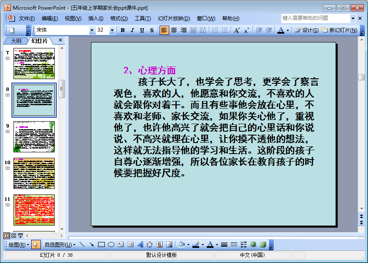Screen dimensions: 368x263
Task: Switch to normal view icon
Action: pos(7,236)
